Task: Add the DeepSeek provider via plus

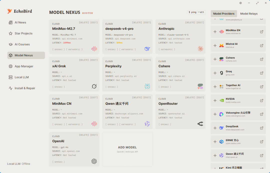Action: pos(215,128)
